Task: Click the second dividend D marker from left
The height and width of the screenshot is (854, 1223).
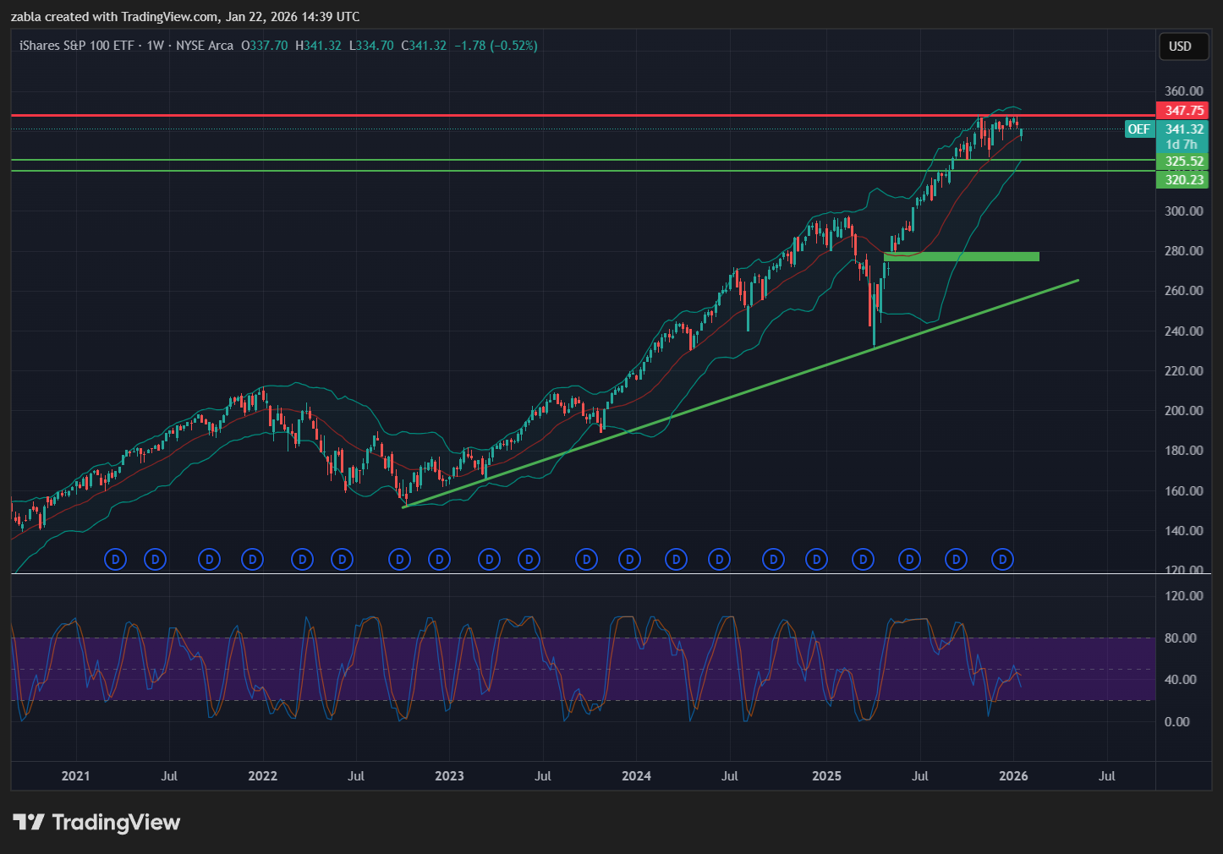Action: [155, 559]
